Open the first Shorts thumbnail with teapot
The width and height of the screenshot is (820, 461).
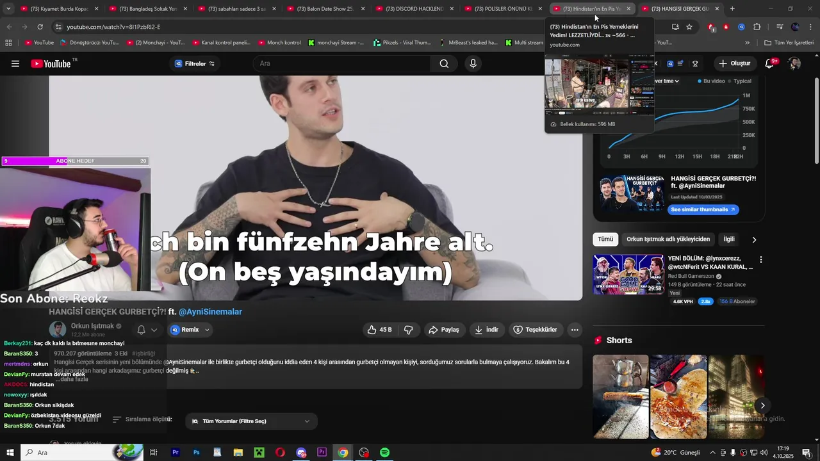[x=620, y=396]
